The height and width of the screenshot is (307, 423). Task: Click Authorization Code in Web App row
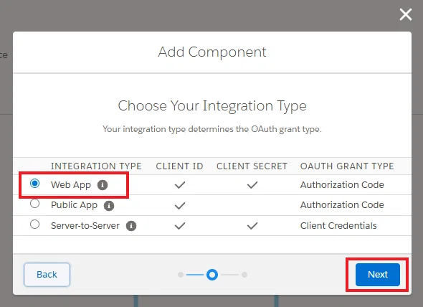pos(342,185)
